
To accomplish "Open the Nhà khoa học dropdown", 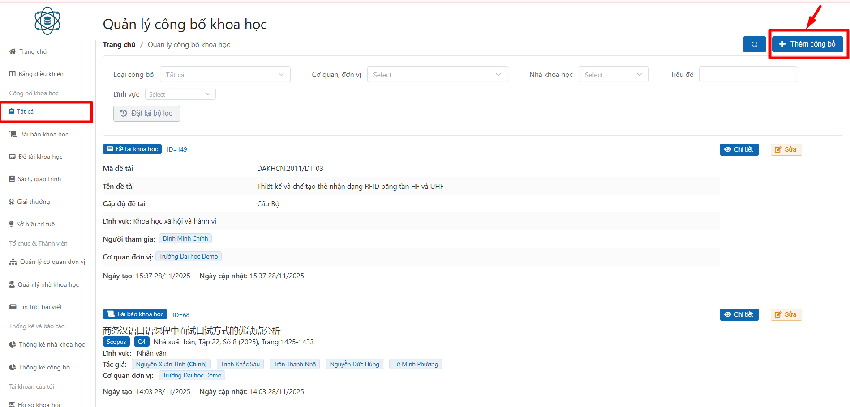I will 613,75.
